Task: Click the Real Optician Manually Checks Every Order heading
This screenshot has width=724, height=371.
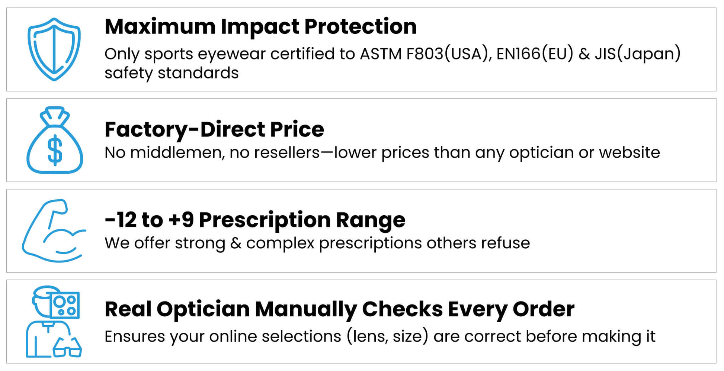Action: click(x=339, y=309)
